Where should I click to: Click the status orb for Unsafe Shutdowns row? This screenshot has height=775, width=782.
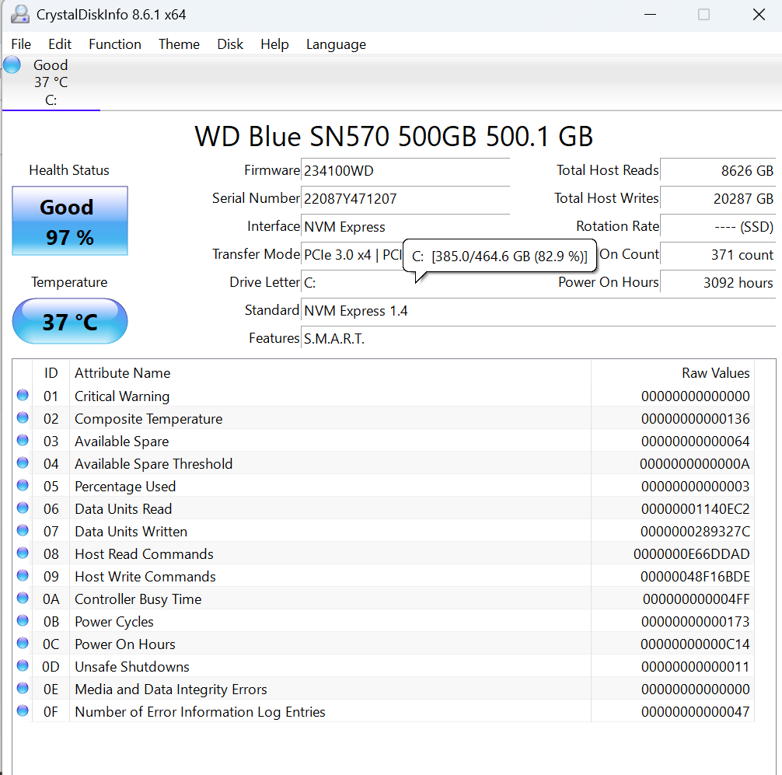(23, 666)
